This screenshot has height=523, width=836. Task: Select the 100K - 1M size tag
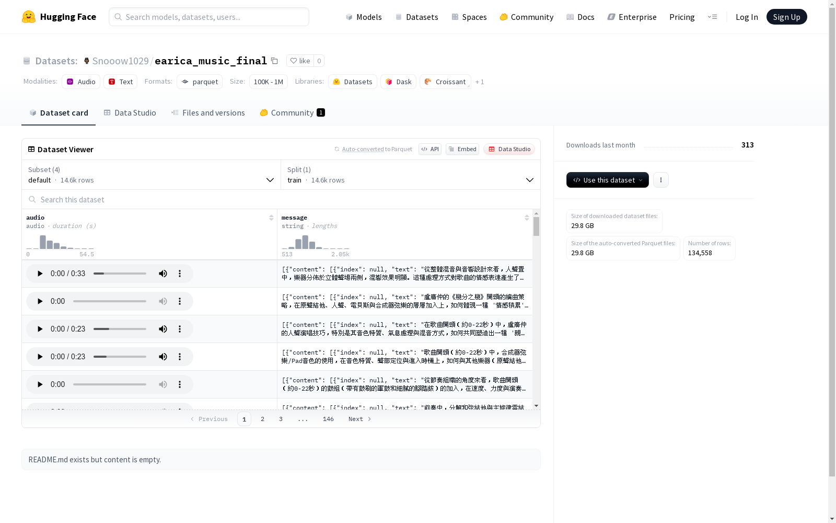point(269,82)
